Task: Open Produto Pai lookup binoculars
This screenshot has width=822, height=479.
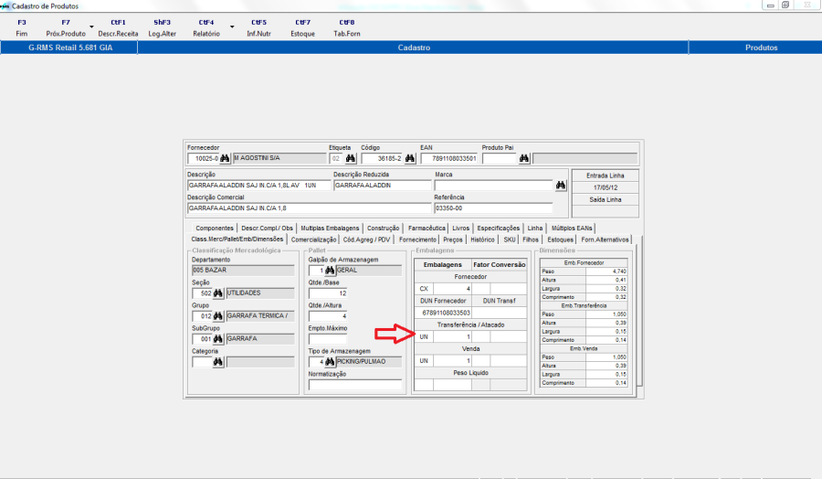Action: click(524, 158)
